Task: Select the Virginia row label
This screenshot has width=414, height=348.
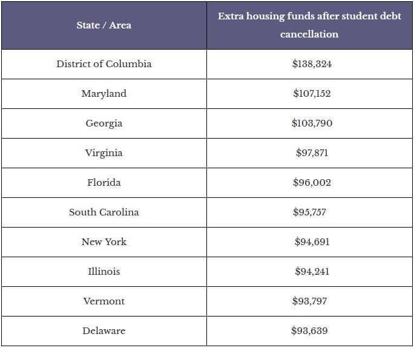Action: pyautogui.click(x=103, y=153)
